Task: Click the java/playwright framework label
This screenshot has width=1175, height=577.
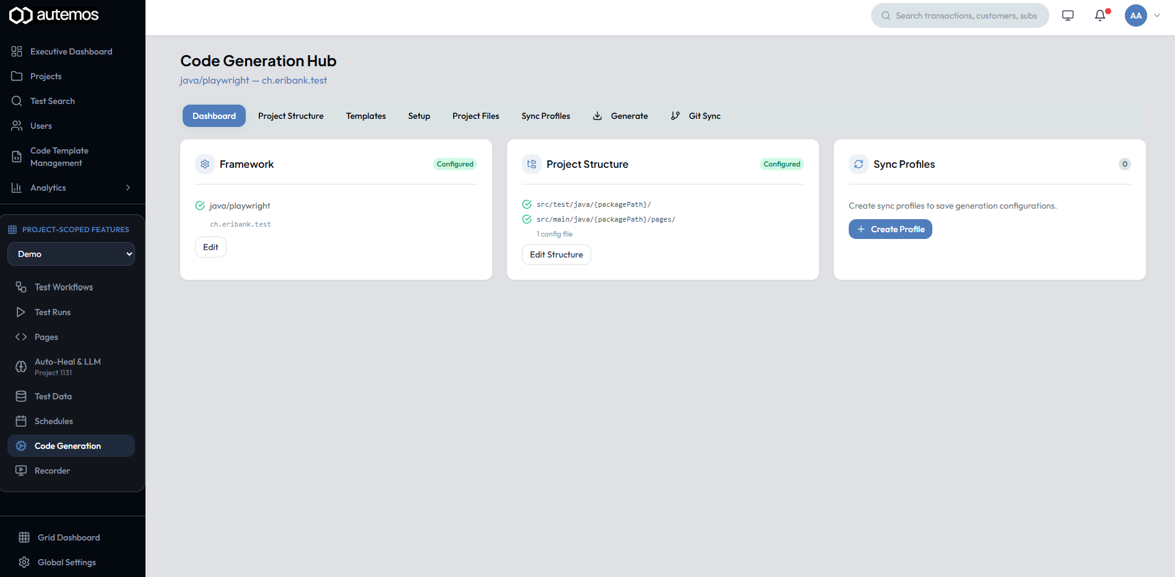Action: (x=240, y=206)
